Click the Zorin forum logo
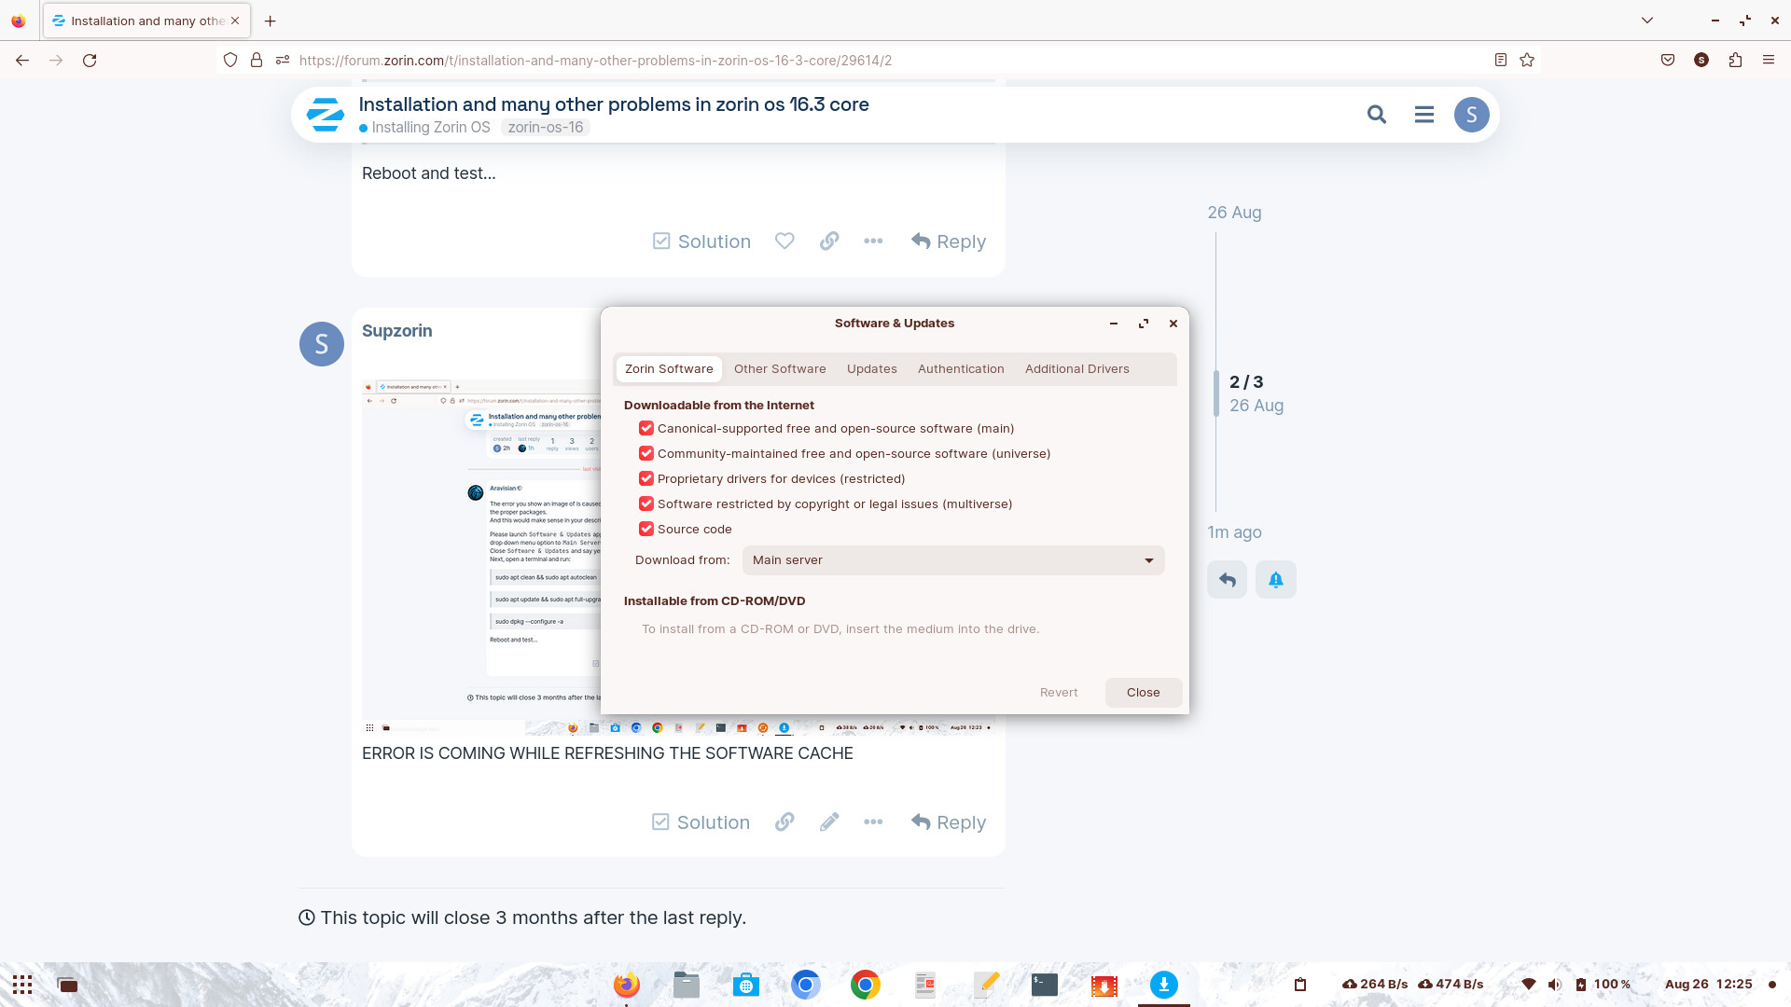This screenshot has height=1007, width=1791. (x=326, y=115)
